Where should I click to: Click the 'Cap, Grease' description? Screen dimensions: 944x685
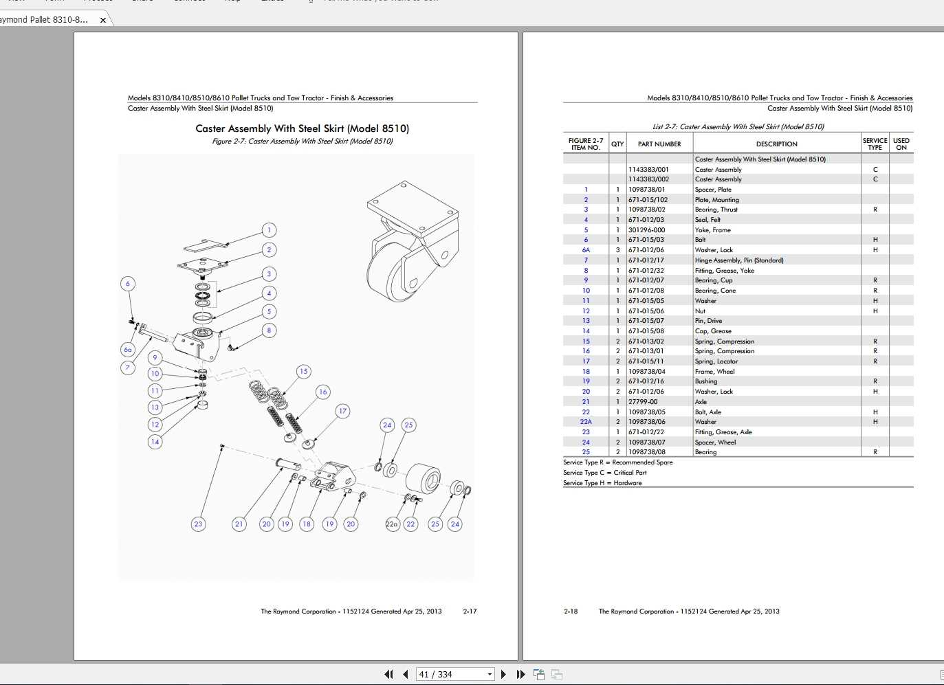tap(713, 331)
